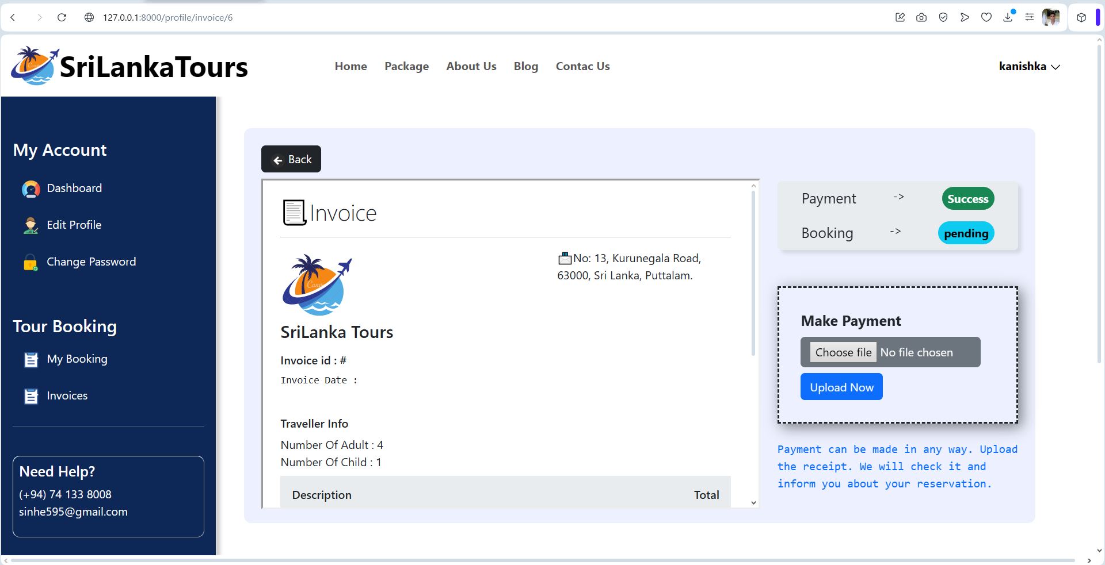
Task: Click the Change Password padlock icon
Action: click(x=31, y=262)
